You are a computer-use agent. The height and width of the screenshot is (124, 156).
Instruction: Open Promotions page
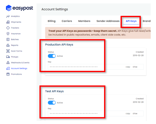[x=16, y=74]
